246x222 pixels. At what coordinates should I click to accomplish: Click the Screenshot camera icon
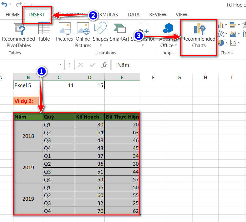pyautogui.click(x=142, y=29)
